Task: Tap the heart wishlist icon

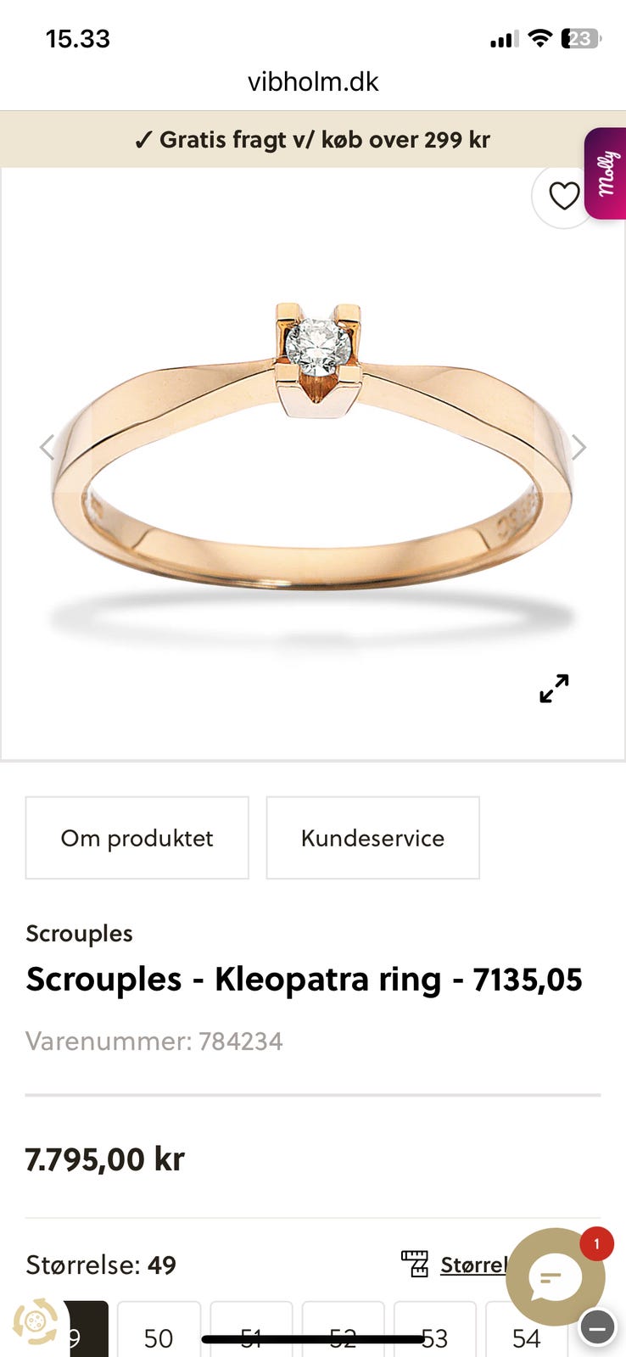Action: (563, 197)
